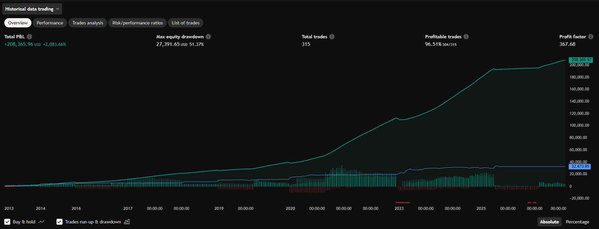Click the info icon next to Total trades
Viewport: 599px width, 229px height.
pos(332,37)
